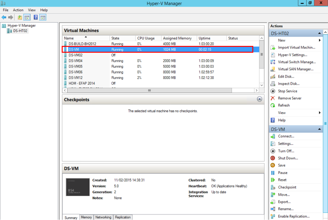Click the Export icon

pyautogui.click(x=273, y=202)
